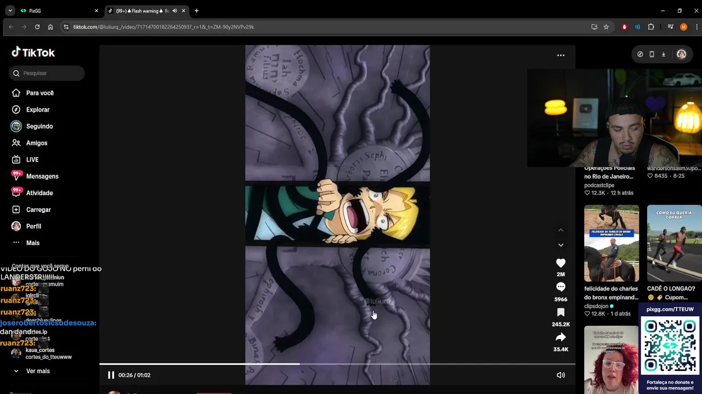Open the Atividade notifications
The height and width of the screenshot is (394, 702).
click(32, 193)
